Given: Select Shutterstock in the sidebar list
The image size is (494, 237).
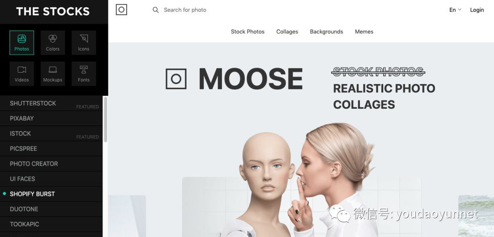Looking at the screenshot, I should [x=51, y=103].
